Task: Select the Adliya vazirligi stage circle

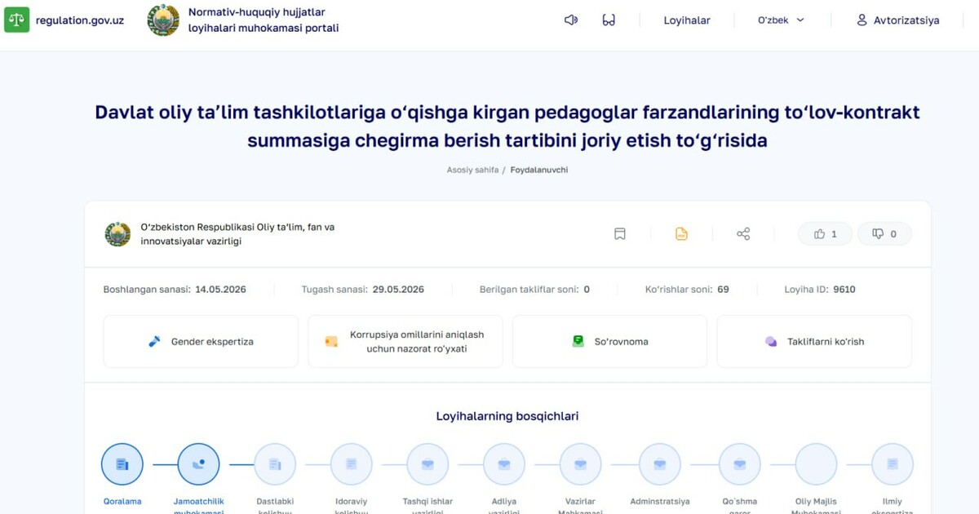Action: (x=504, y=464)
